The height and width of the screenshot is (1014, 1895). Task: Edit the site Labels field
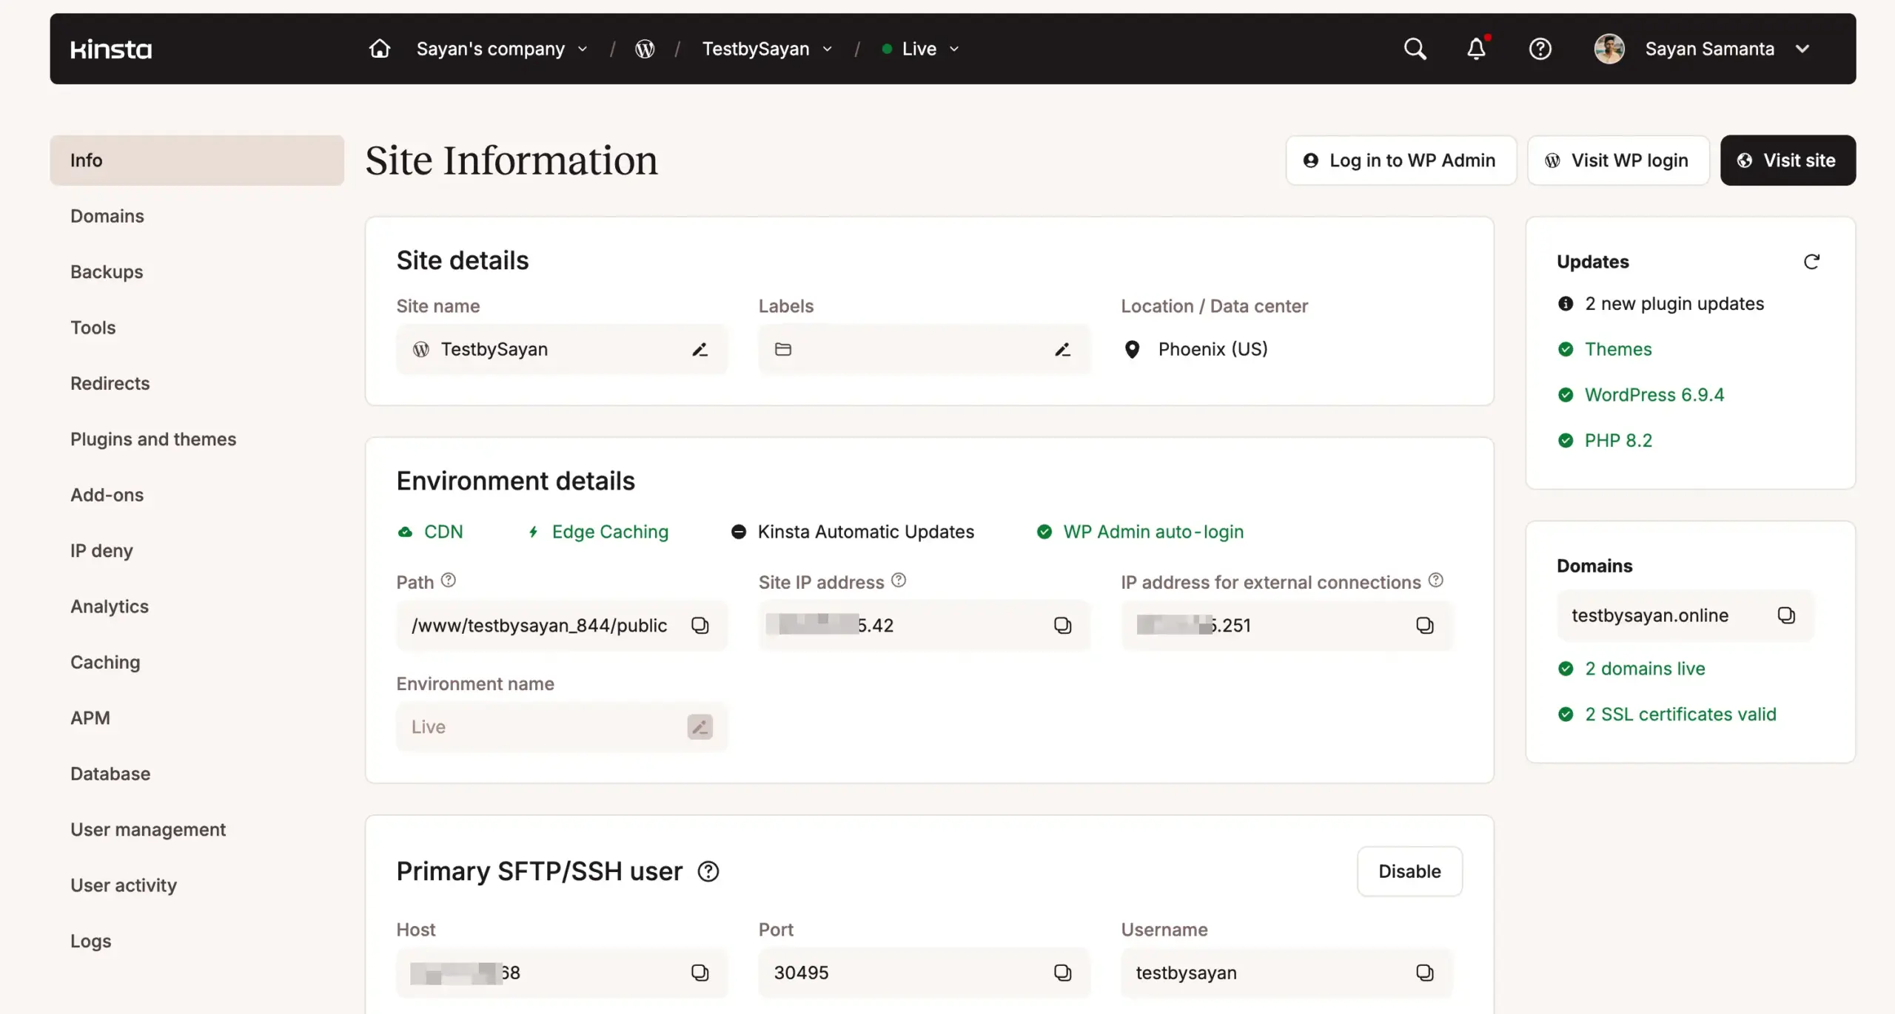coord(1062,348)
